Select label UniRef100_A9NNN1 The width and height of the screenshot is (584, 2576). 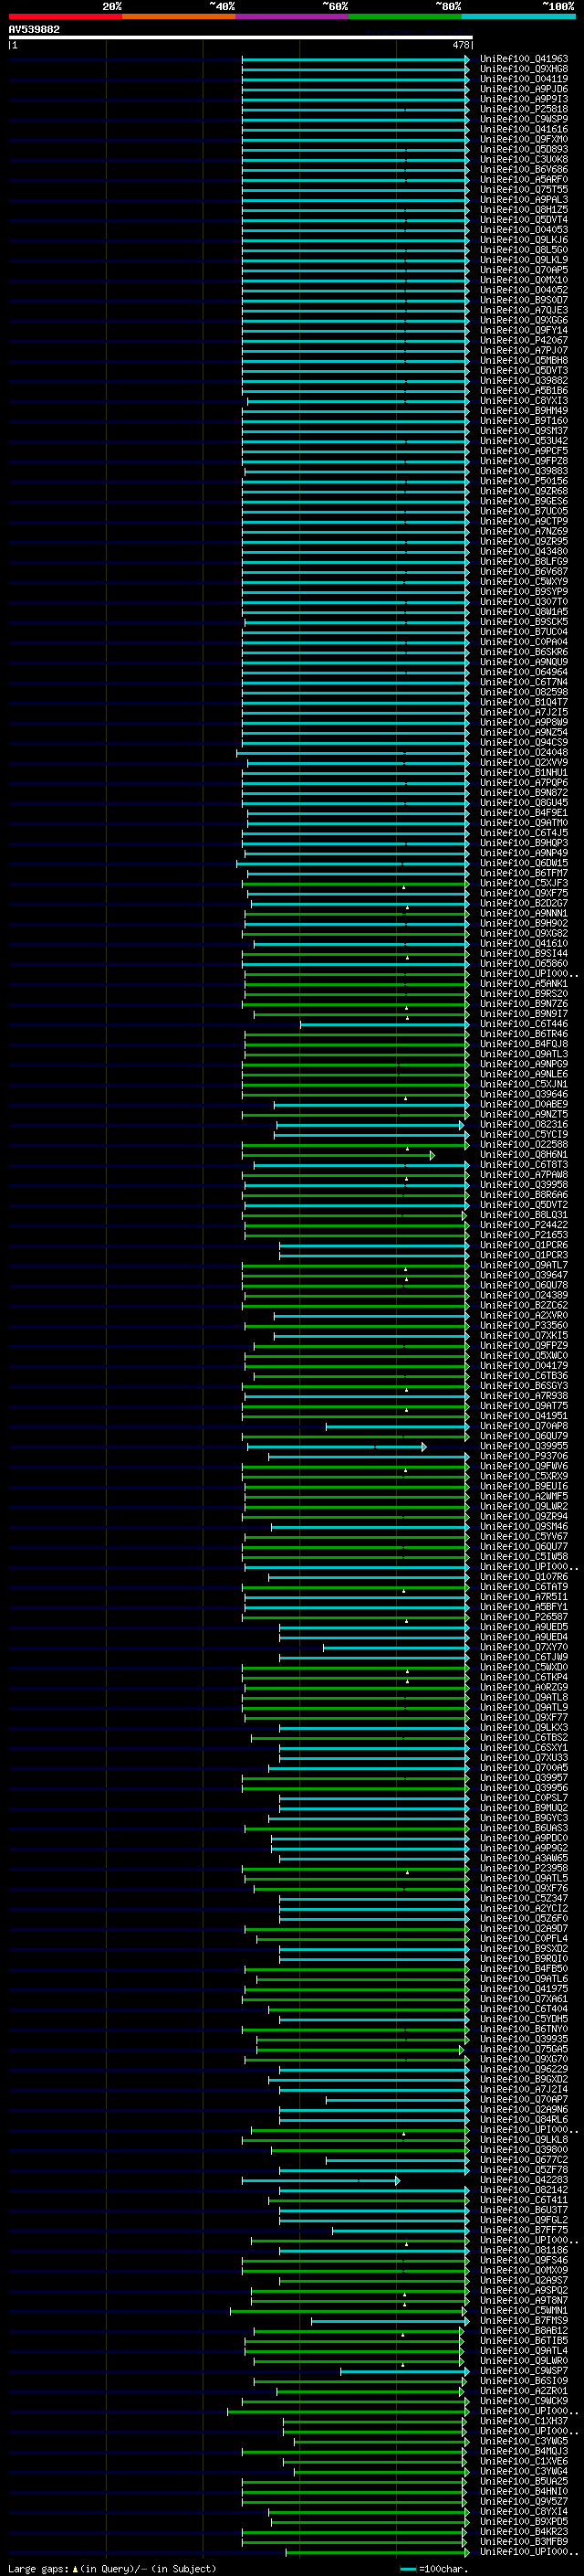(x=524, y=913)
